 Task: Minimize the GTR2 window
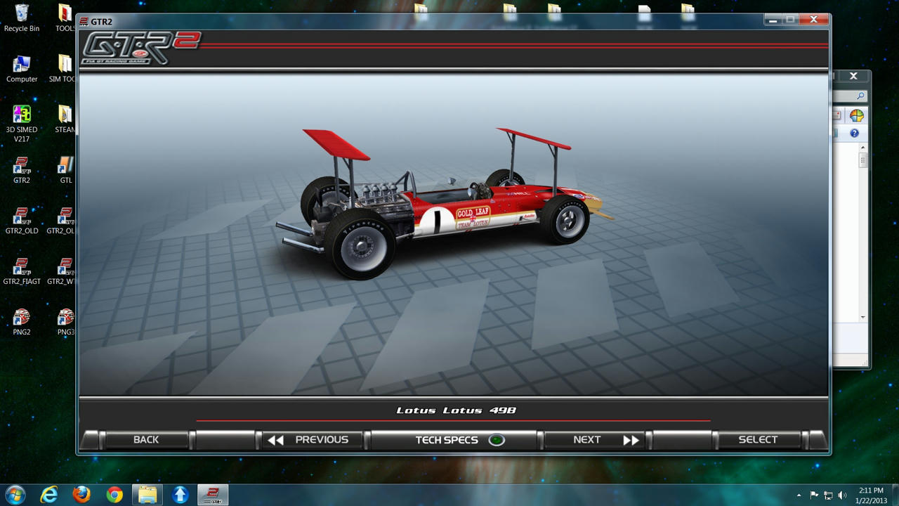pyautogui.click(x=773, y=20)
